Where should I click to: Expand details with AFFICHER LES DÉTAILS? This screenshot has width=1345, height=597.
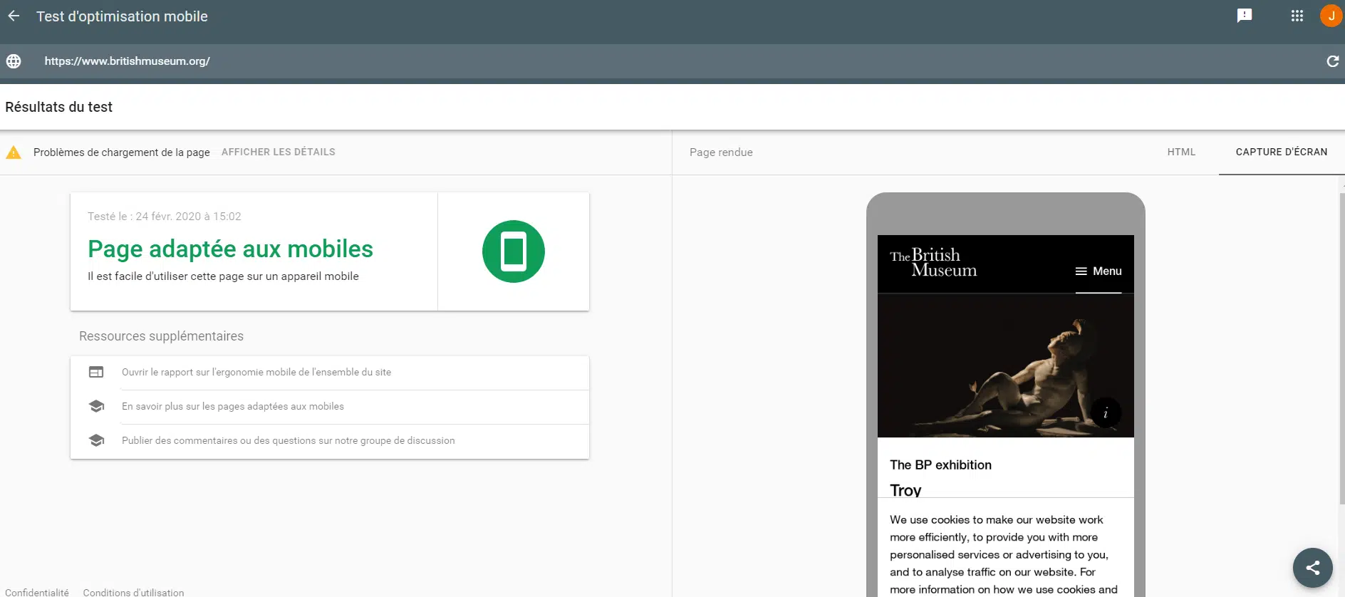(x=278, y=152)
